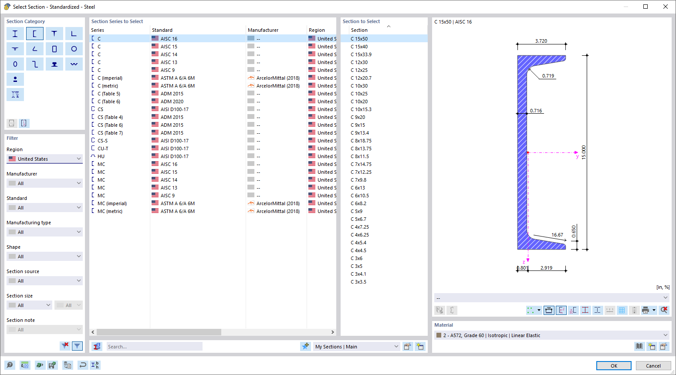
Task: Click the left arrow of series scrollbar
Action: click(x=93, y=332)
